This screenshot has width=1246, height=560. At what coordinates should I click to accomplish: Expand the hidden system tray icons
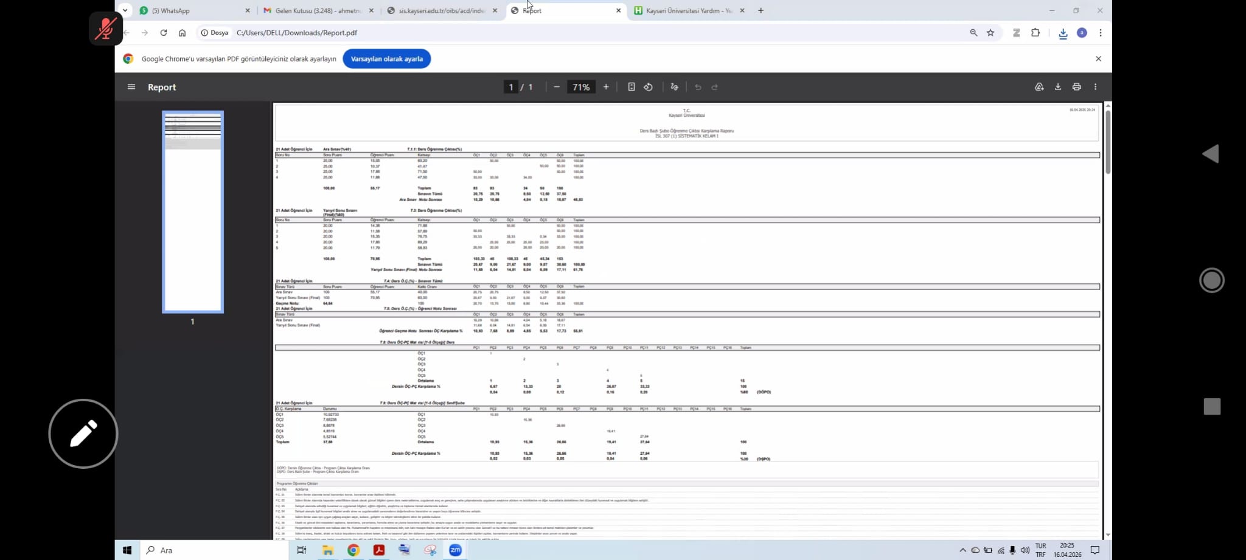coord(962,550)
